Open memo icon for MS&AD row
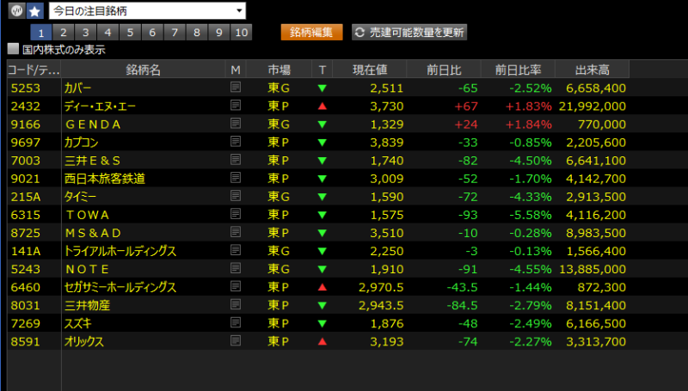This screenshot has height=391, width=688. [x=236, y=232]
